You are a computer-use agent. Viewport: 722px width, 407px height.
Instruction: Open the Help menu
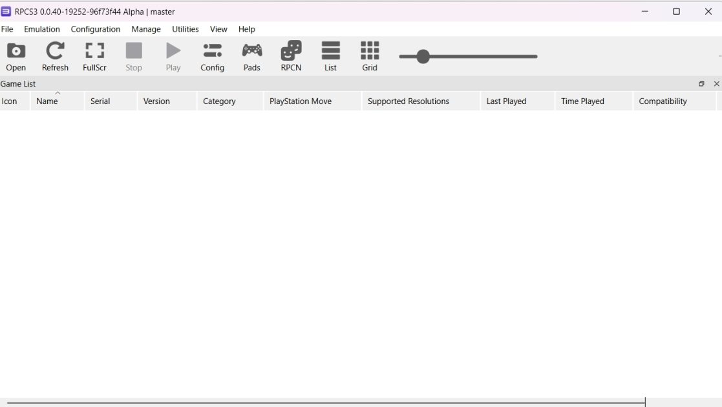(247, 29)
